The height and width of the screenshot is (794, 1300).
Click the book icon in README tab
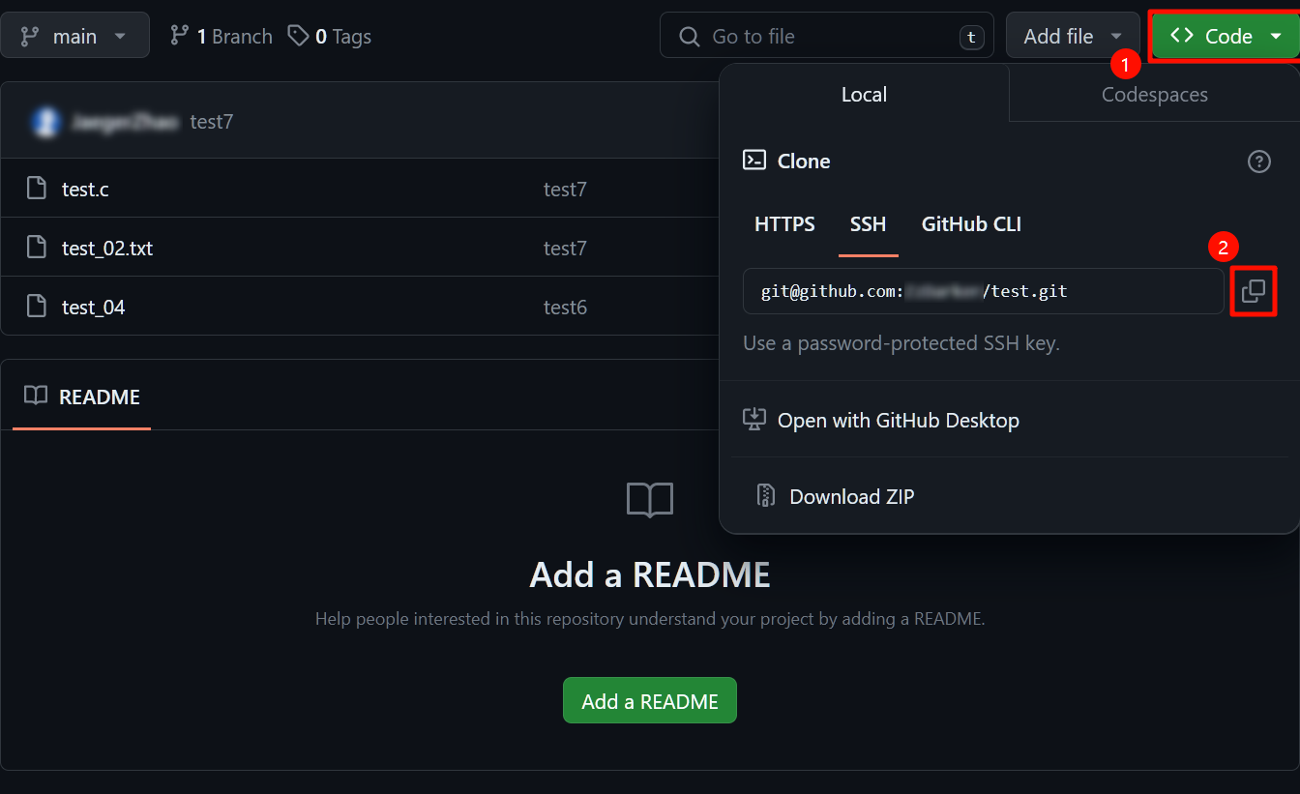click(36, 396)
